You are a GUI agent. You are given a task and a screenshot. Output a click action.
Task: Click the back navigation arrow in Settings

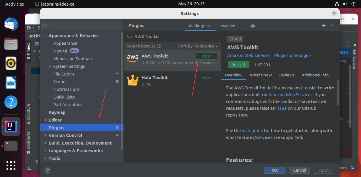324,26
